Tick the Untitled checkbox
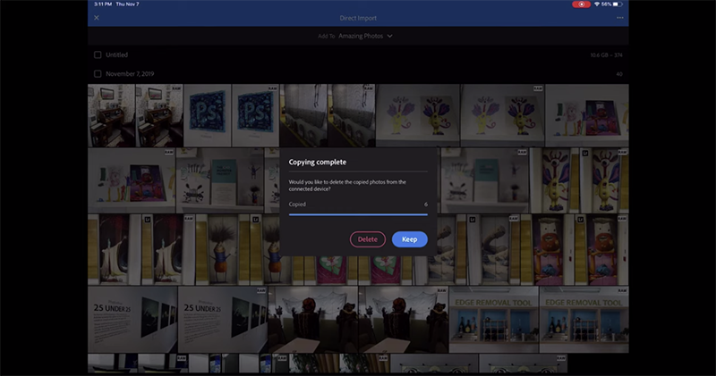716x376 pixels. click(98, 54)
